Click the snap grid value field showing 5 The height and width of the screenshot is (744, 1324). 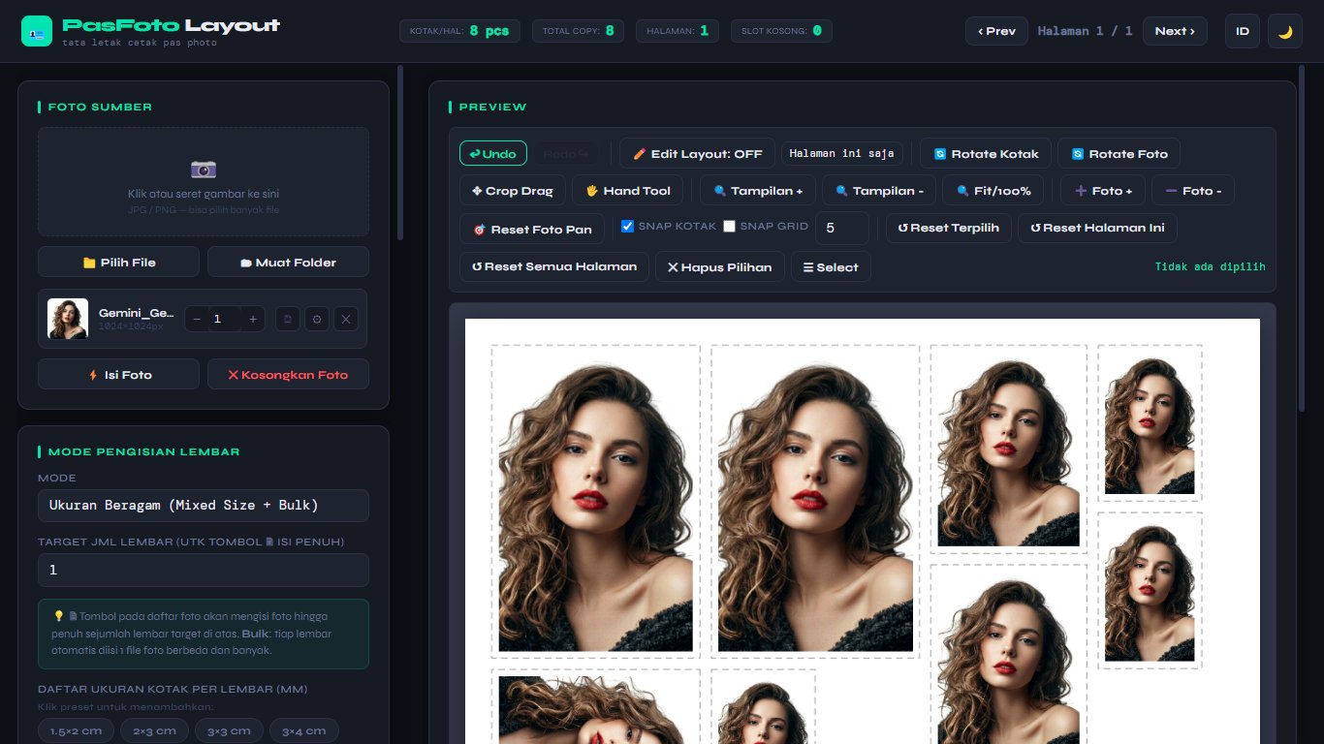[842, 229]
